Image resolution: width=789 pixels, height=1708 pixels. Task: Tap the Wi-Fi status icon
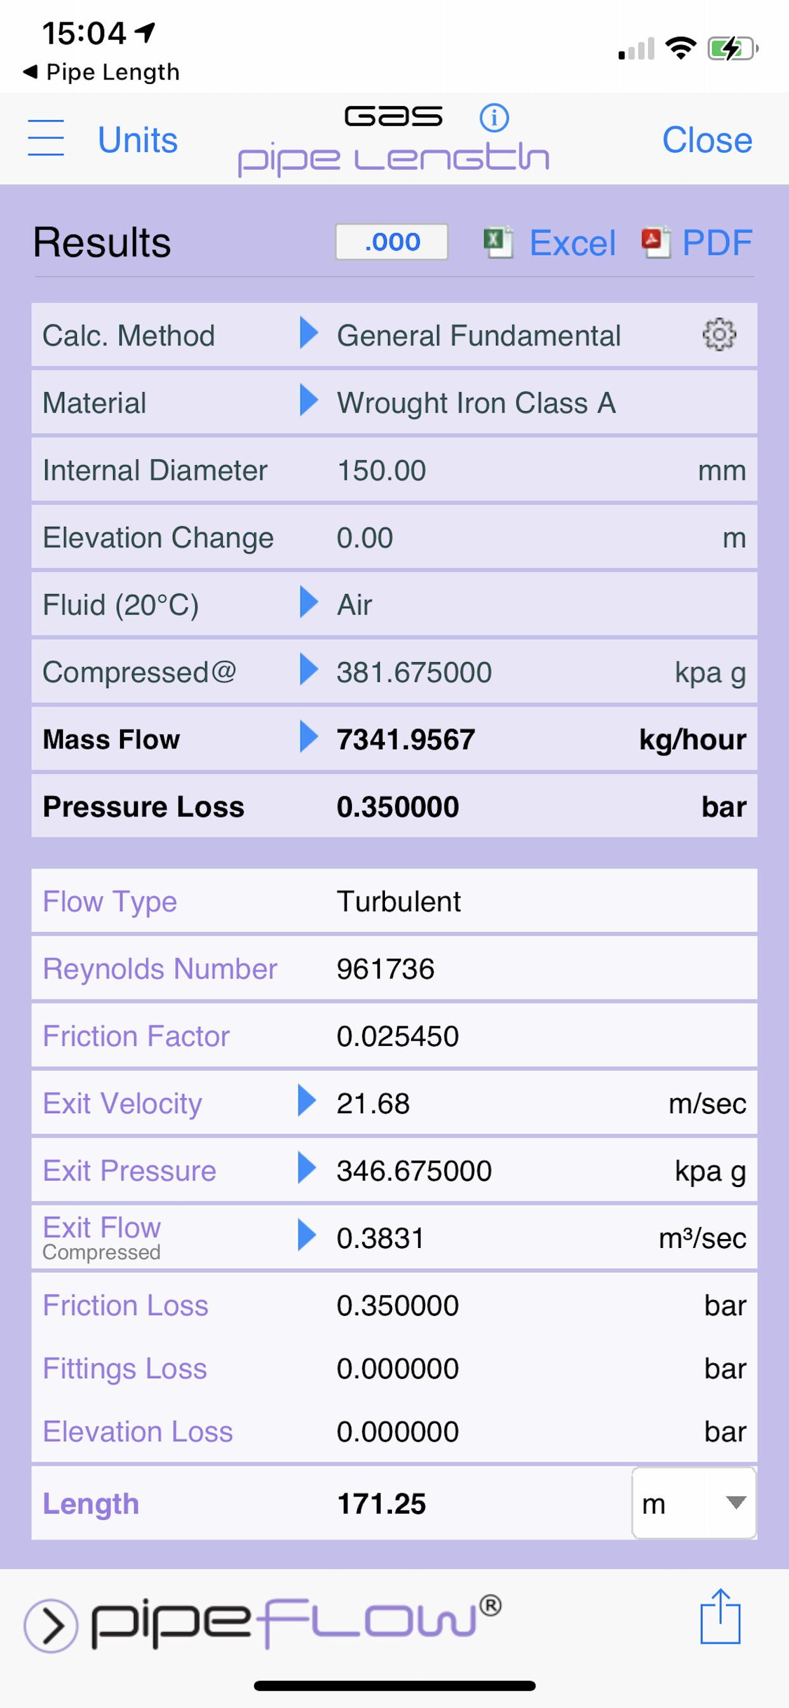(681, 48)
